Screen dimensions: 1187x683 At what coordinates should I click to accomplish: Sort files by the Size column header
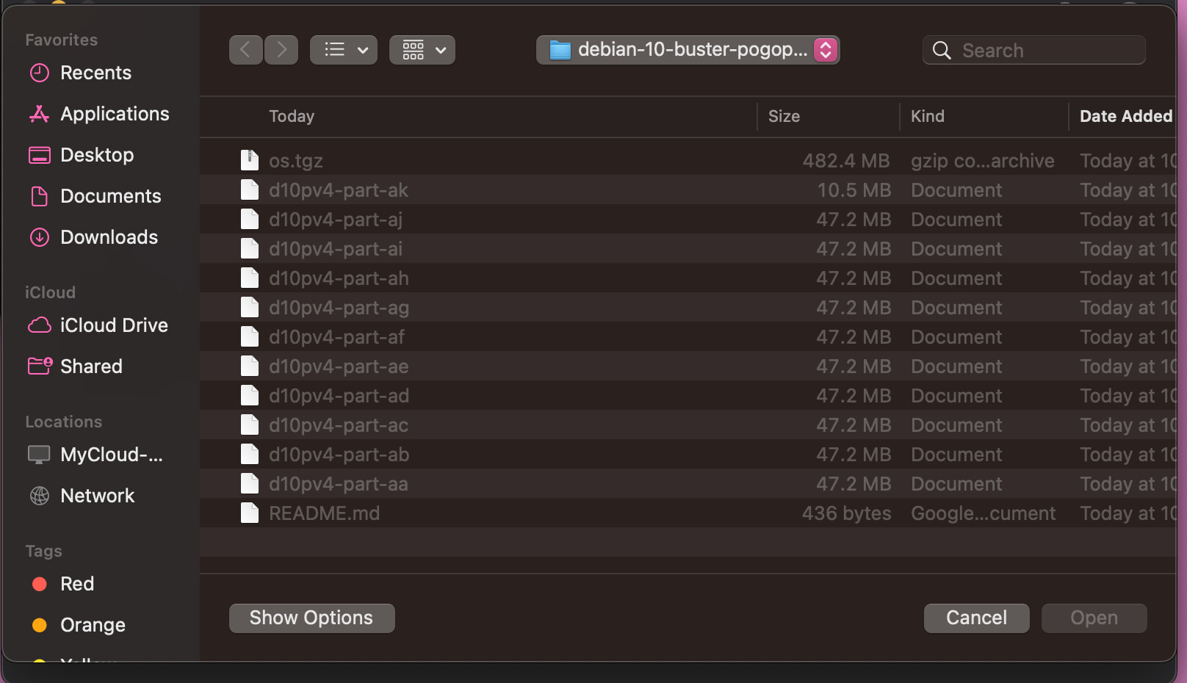pyautogui.click(x=784, y=116)
